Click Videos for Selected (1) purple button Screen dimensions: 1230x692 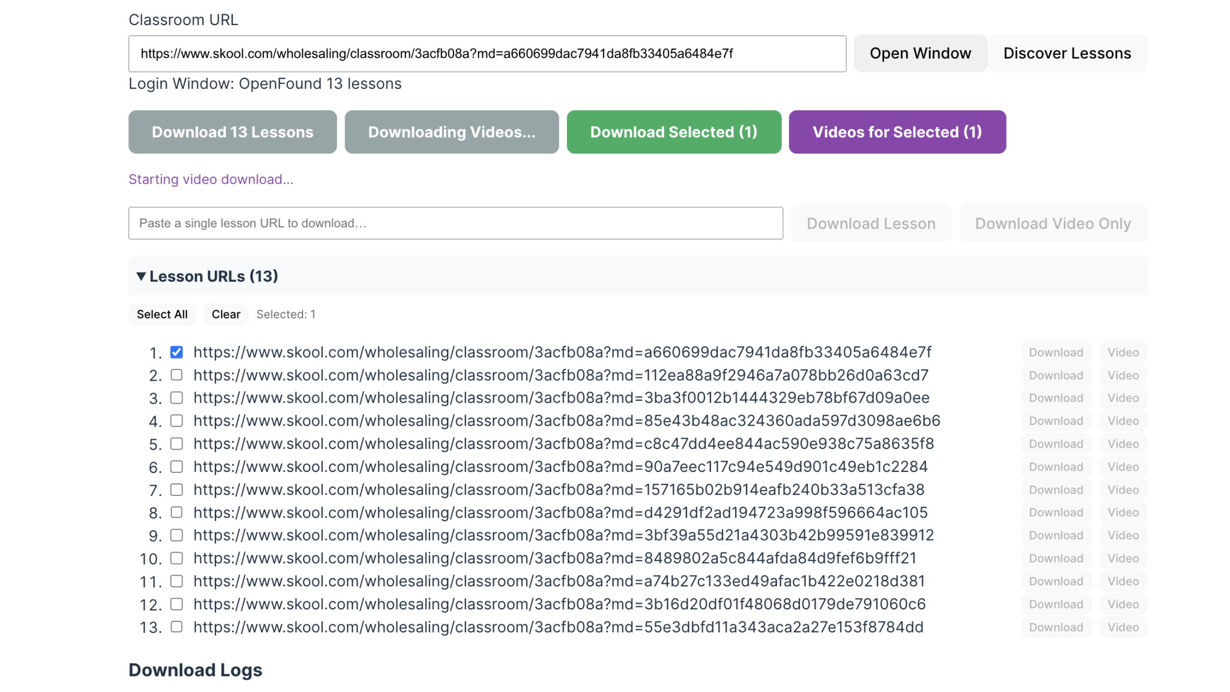click(x=897, y=132)
